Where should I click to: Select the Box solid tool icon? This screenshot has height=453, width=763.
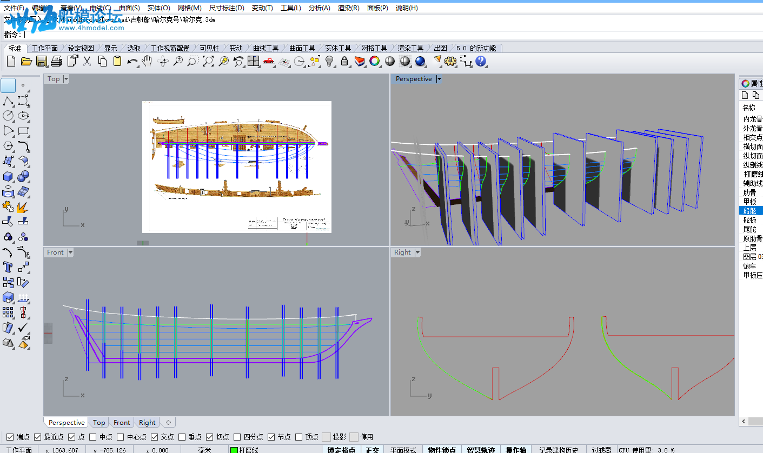tap(8, 177)
